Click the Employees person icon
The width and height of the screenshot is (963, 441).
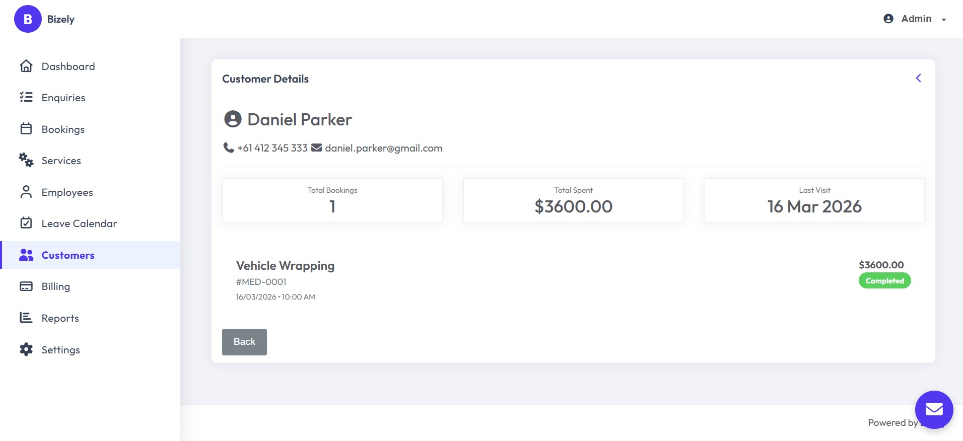(x=26, y=192)
